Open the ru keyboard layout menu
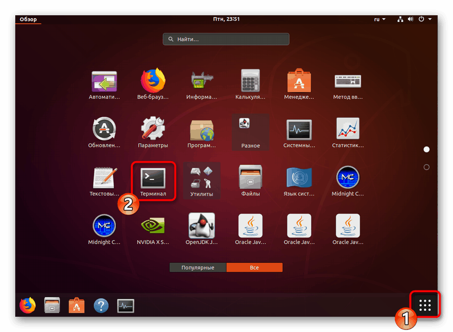This screenshot has height=332, width=453. [x=378, y=19]
